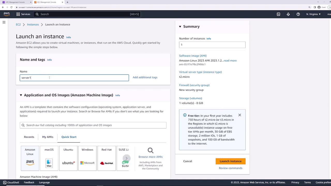Toggle the browser side panel icon
The height and width of the screenshot is (186, 331).
pos(315,7)
